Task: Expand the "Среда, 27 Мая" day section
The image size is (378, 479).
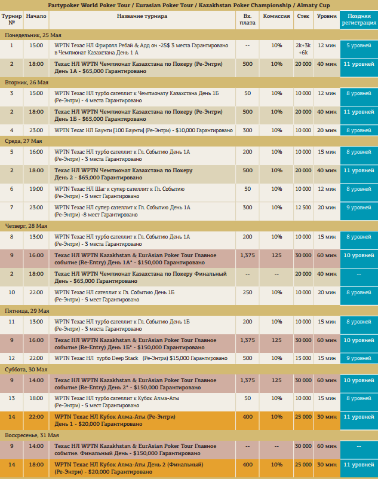Action: pyautogui.click(x=24, y=141)
